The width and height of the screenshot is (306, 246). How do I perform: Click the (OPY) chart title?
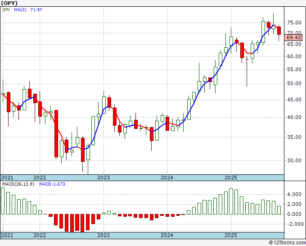click(9, 3)
